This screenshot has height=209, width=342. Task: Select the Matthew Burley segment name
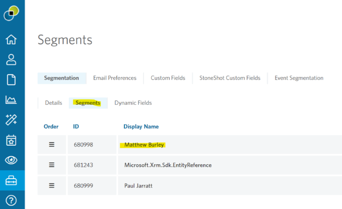coord(144,145)
